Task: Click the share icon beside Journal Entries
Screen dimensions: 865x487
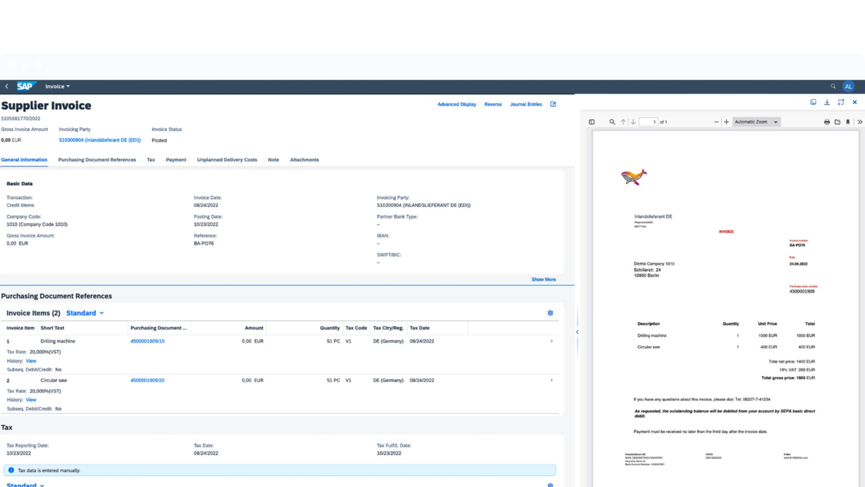Action: [x=553, y=104]
